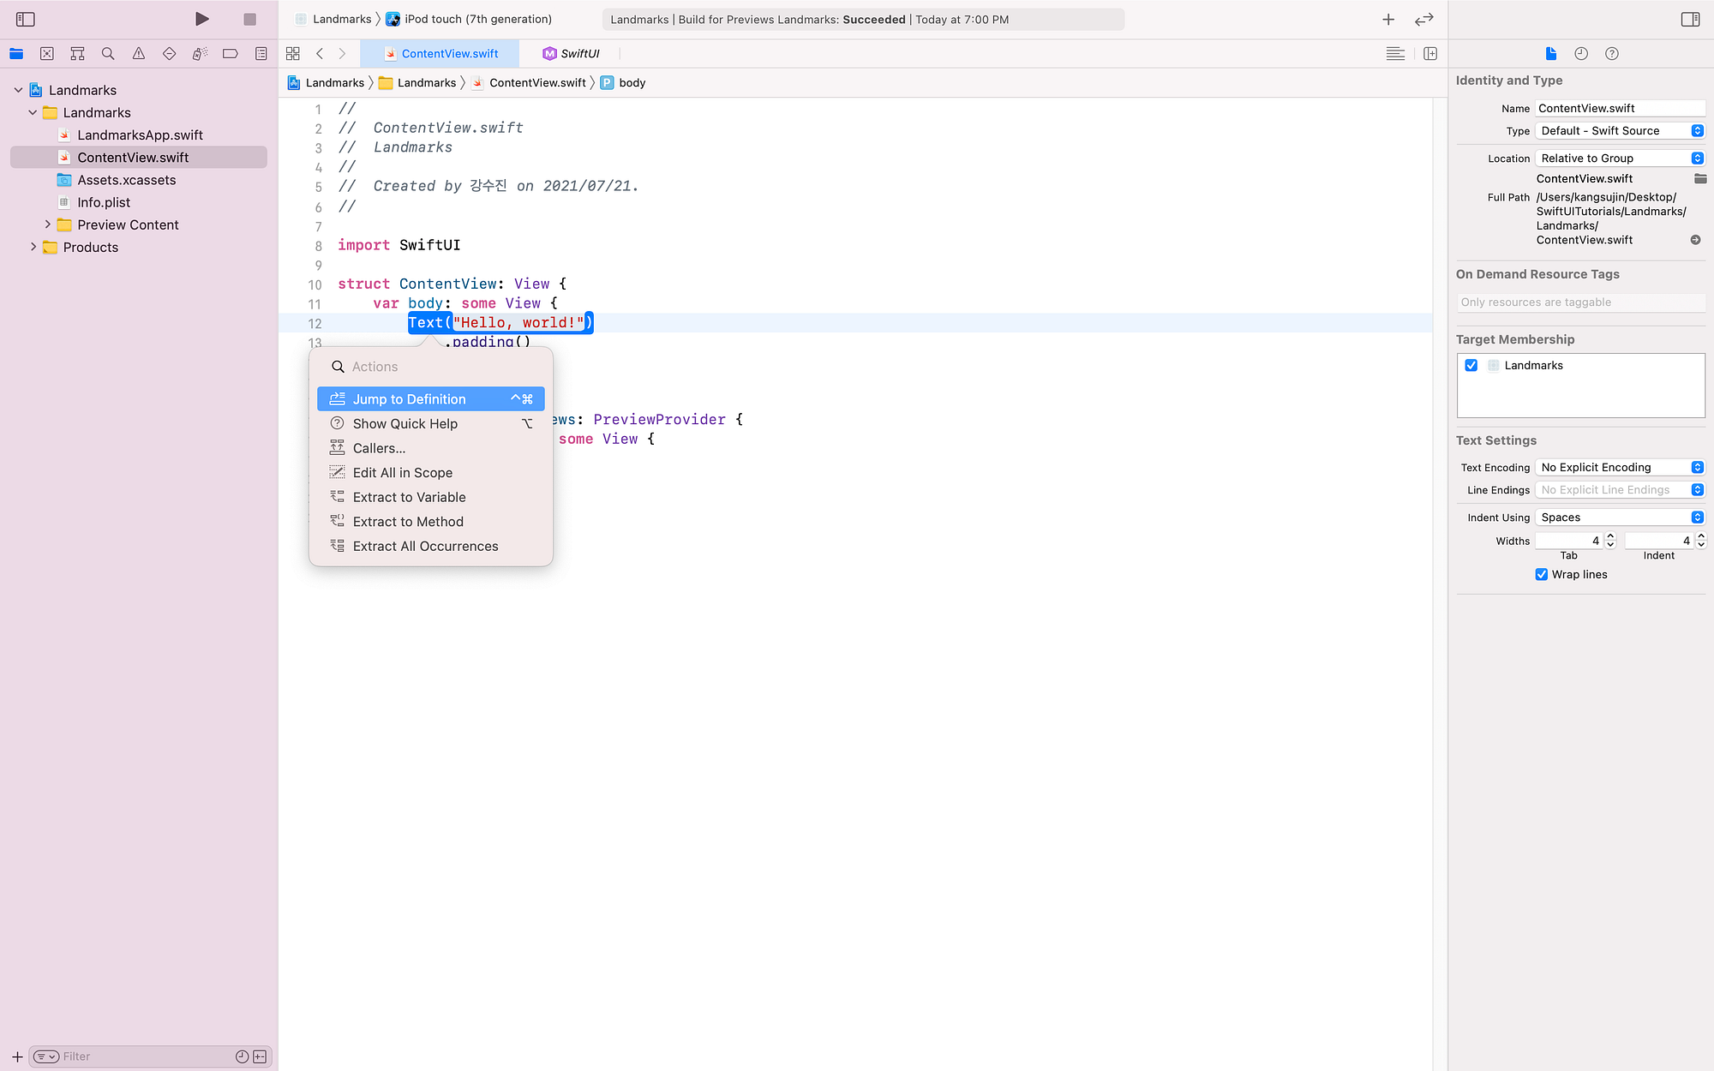Image resolution: width=1714 pixels, height=1071 pixels.
Task: Add editor on right icon
Action: click(x=1430, y=53)
